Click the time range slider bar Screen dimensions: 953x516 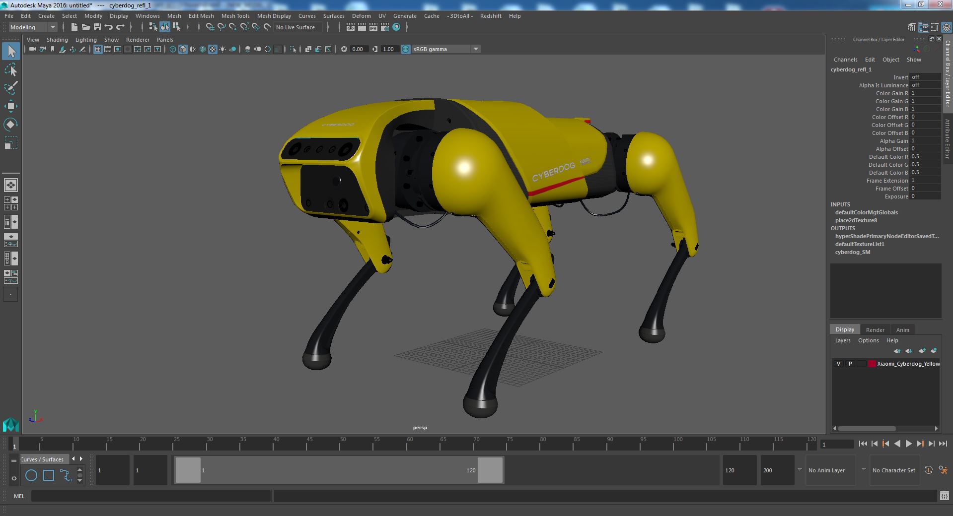coord(339,470)
